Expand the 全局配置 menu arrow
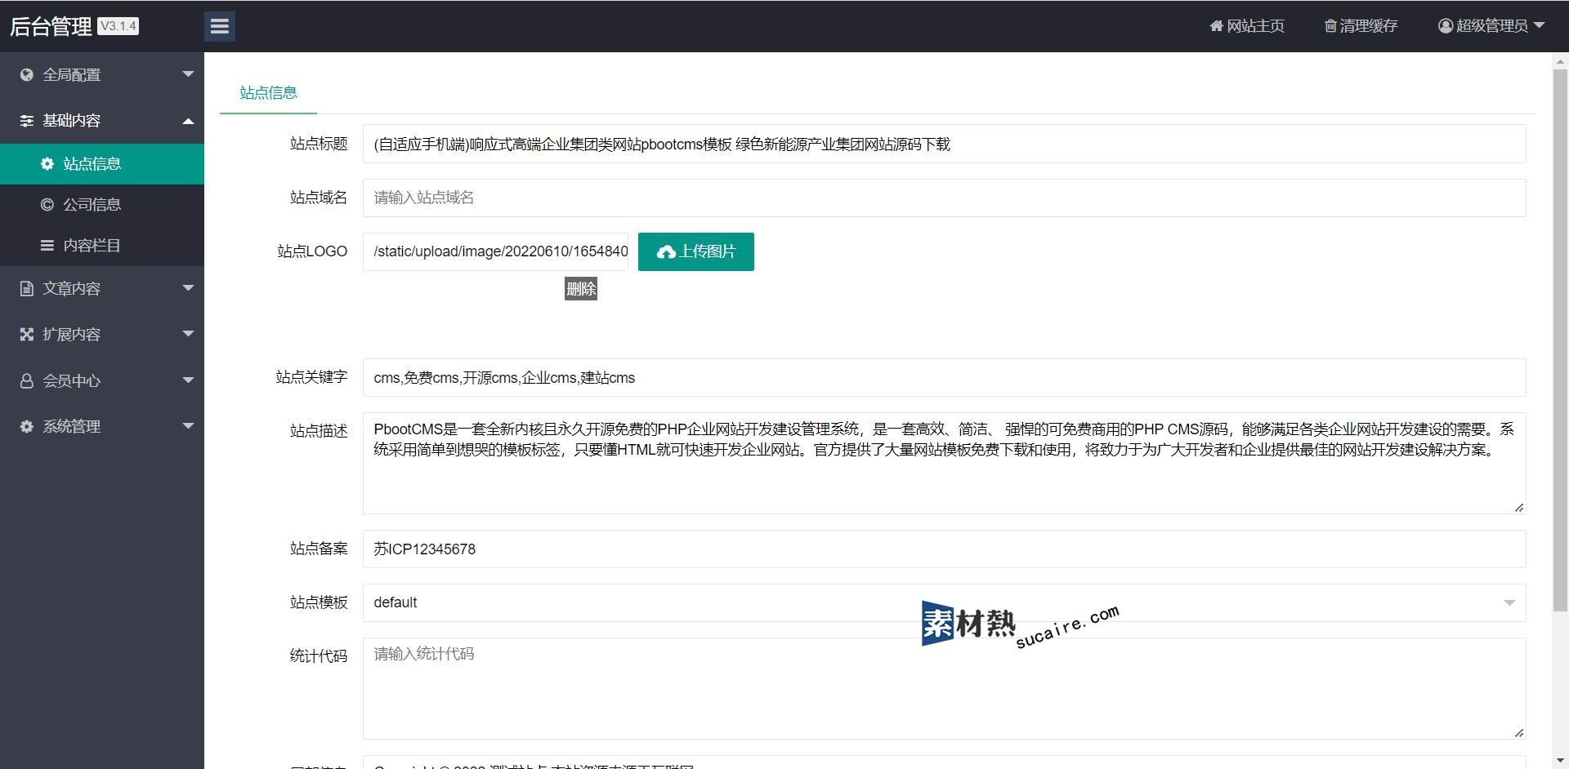 coord(188,74)
